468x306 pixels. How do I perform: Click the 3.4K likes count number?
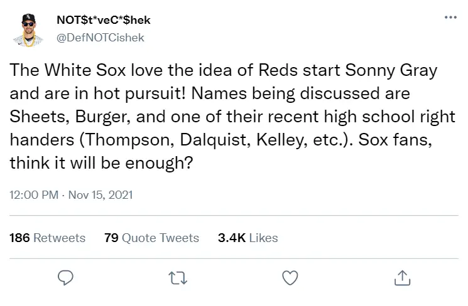click(x=231, y=238)
